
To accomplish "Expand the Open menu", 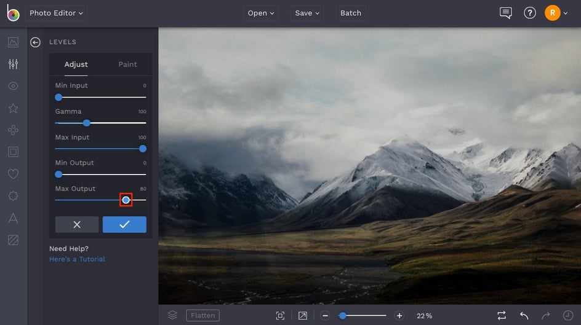I will [x=261, y=13].
